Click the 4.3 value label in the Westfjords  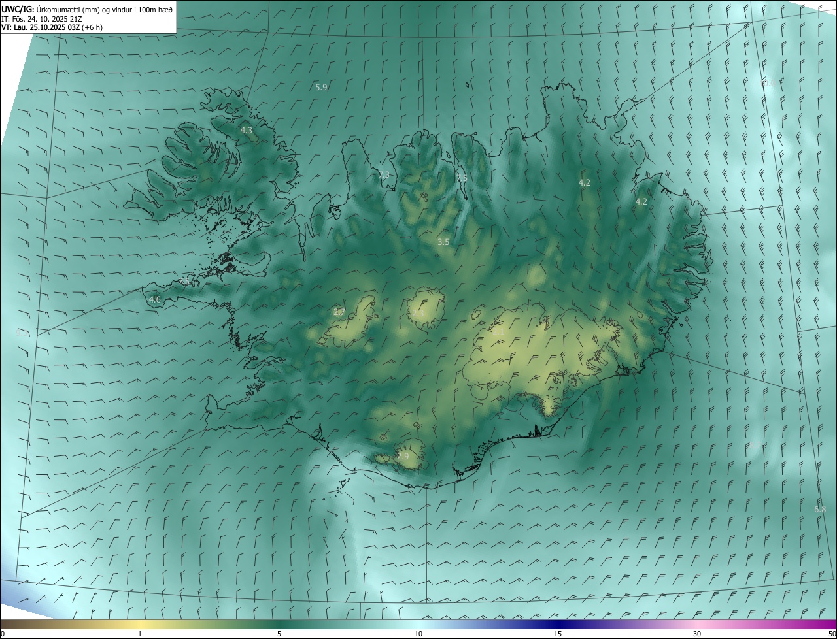click(247, 131)
